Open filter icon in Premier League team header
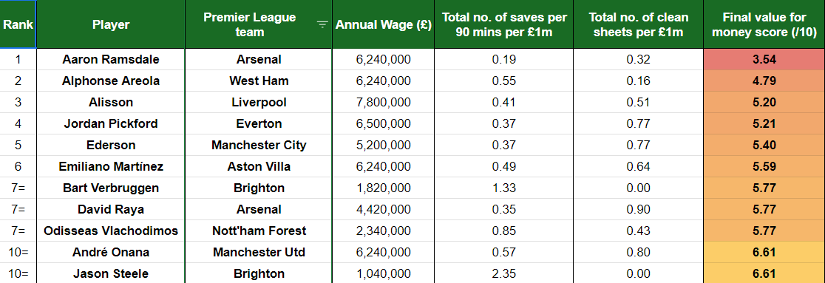The height and width of the screenshot is (283, 825). pyautogui.click(x=322, y=24)
